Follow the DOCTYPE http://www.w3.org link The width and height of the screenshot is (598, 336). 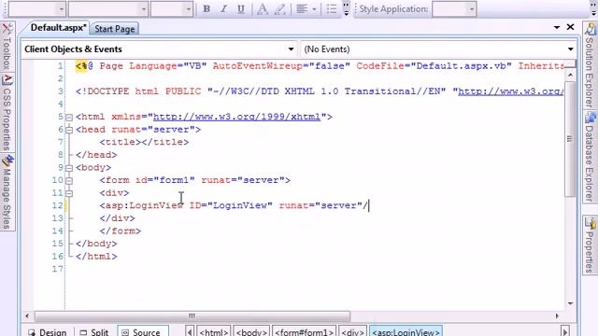pyautogui.click(x=511, y=91)
